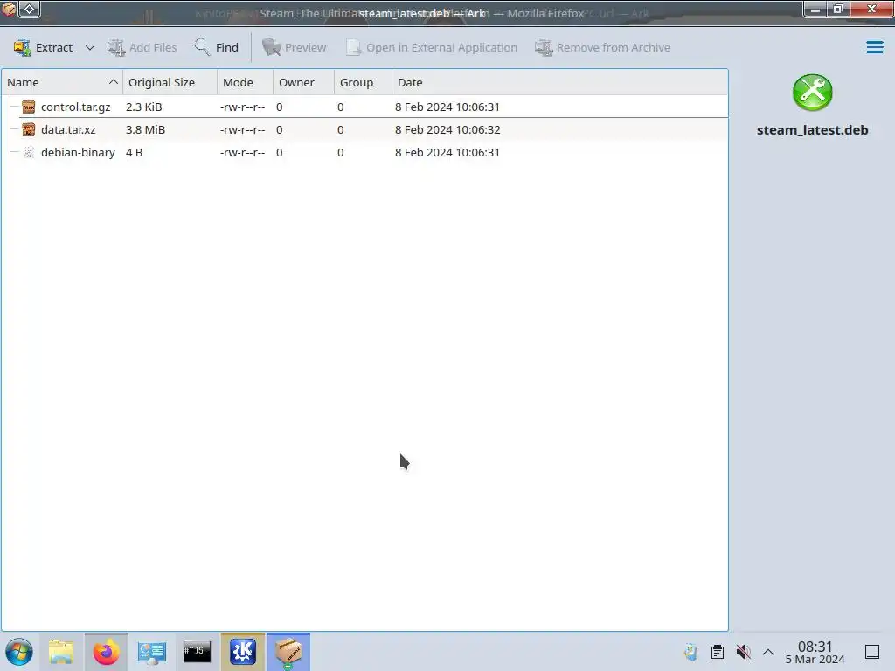Click the Extract toolbar button
Image resolution: width=895 pixels, height=671 pixels.
[44, 47]
